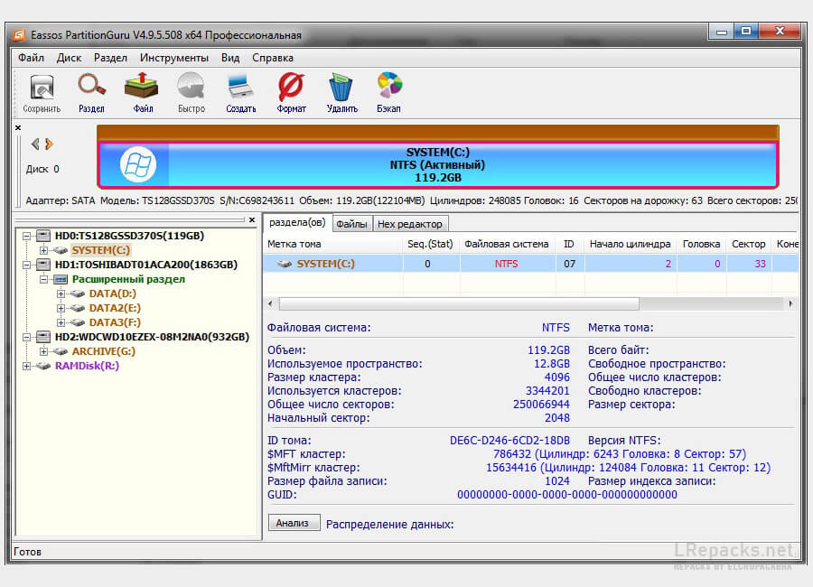Viewport: 813px width, 587px height.
Task: Switch to the Hex редактор tab
Action: [410, 223]
